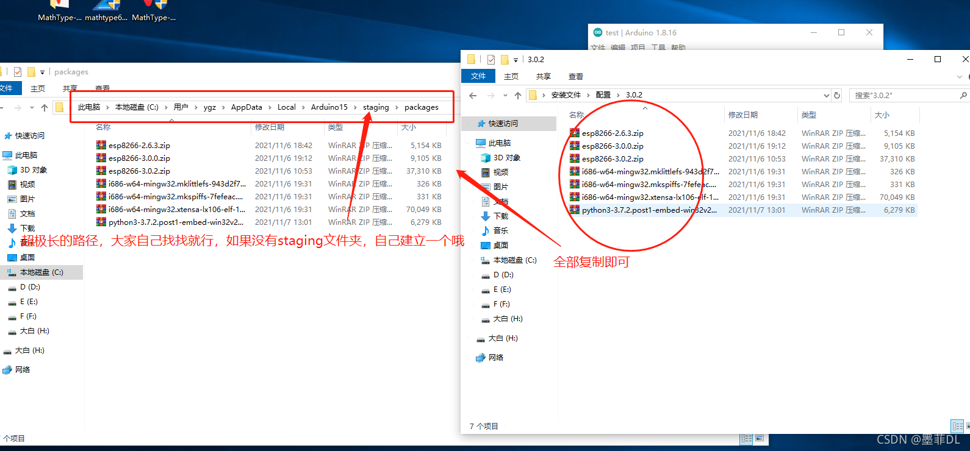Click the search magnifier icon in the 3.0.2 window

point(963,95)
